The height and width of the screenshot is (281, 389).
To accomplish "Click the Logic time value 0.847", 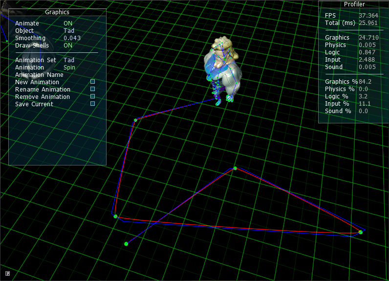I will pyautogui.click(x=367, y=52).
